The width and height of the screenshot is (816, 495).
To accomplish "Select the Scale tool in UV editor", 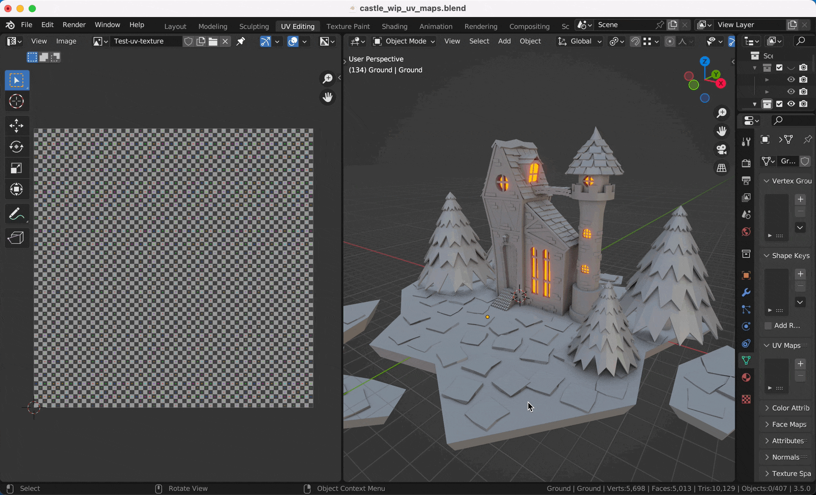I will (17, 168).
